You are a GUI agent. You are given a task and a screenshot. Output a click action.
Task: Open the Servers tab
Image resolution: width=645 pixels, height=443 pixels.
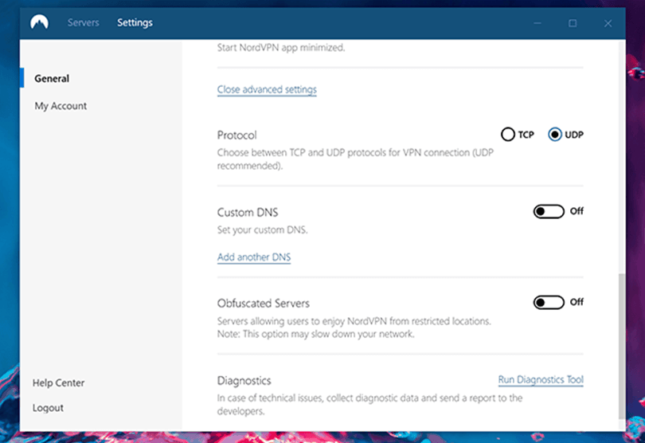coord(83,22)
